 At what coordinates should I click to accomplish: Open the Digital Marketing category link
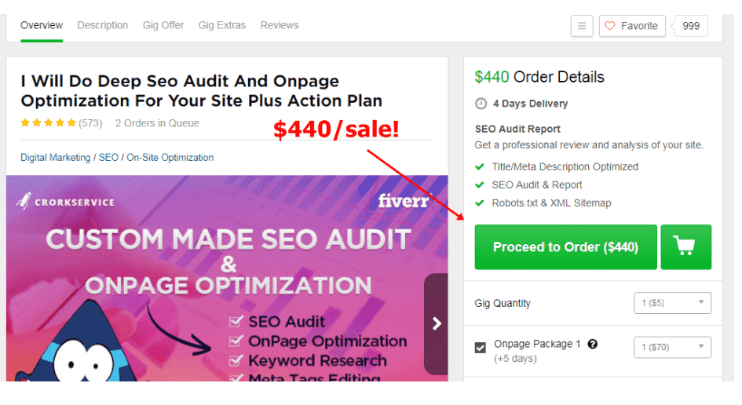pos(56,158)
